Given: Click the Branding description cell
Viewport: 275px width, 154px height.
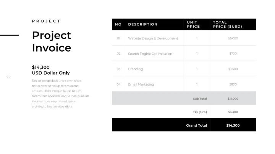Looking at the screenshot, I should 136,69.
